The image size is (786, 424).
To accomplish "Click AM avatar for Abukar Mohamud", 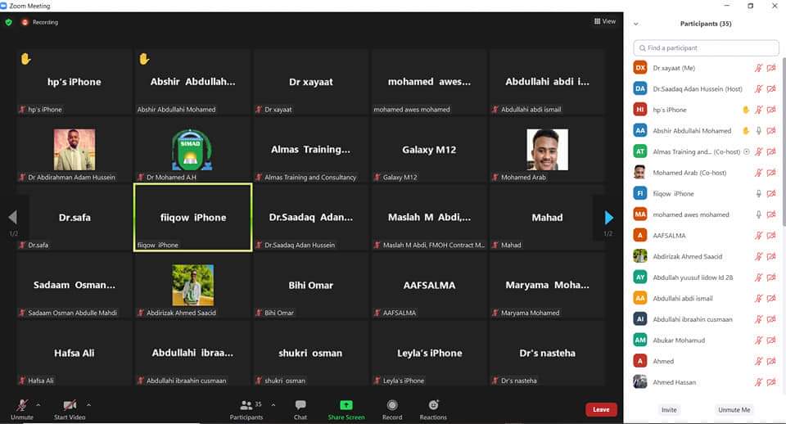I will pos(640,340).
